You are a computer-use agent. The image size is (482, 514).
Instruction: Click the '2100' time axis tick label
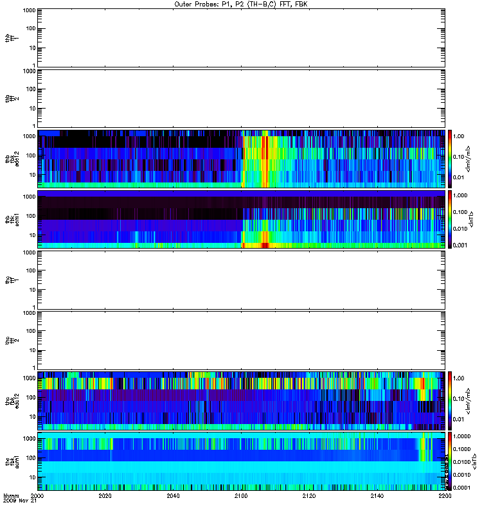click(x=241, y=495)
